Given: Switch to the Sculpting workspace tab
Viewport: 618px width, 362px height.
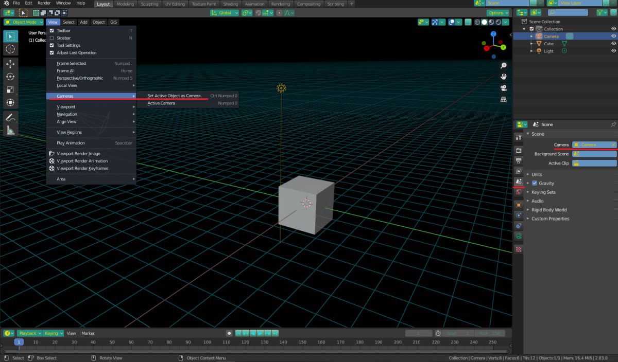Looking at the screenshot, I should (149, 4).
